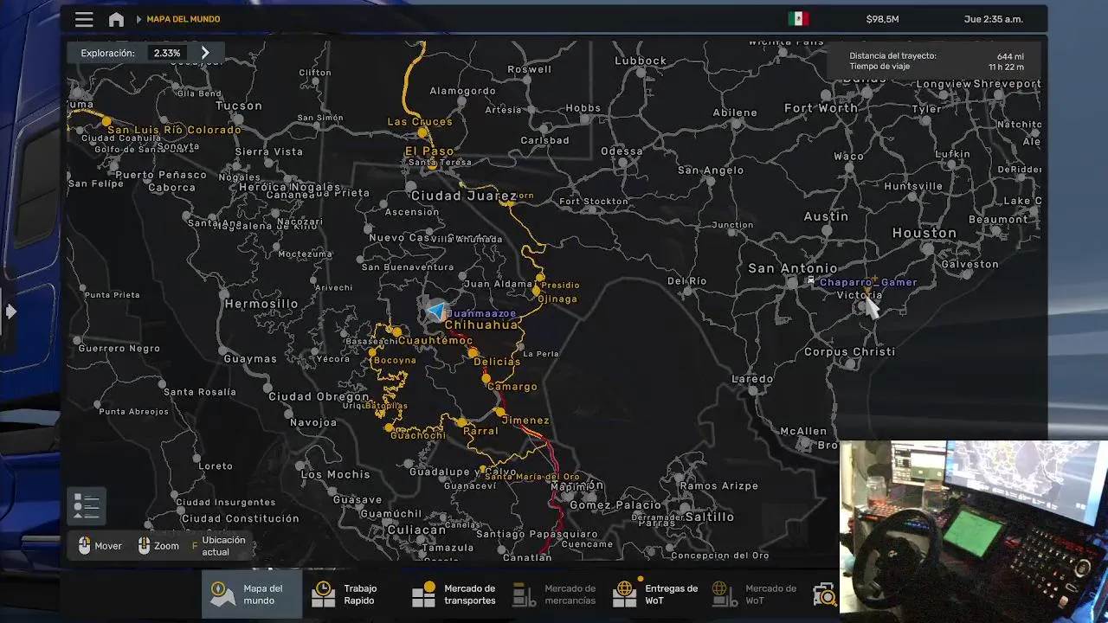
Task: Select the Tucson city label
Action: [239, 106]
